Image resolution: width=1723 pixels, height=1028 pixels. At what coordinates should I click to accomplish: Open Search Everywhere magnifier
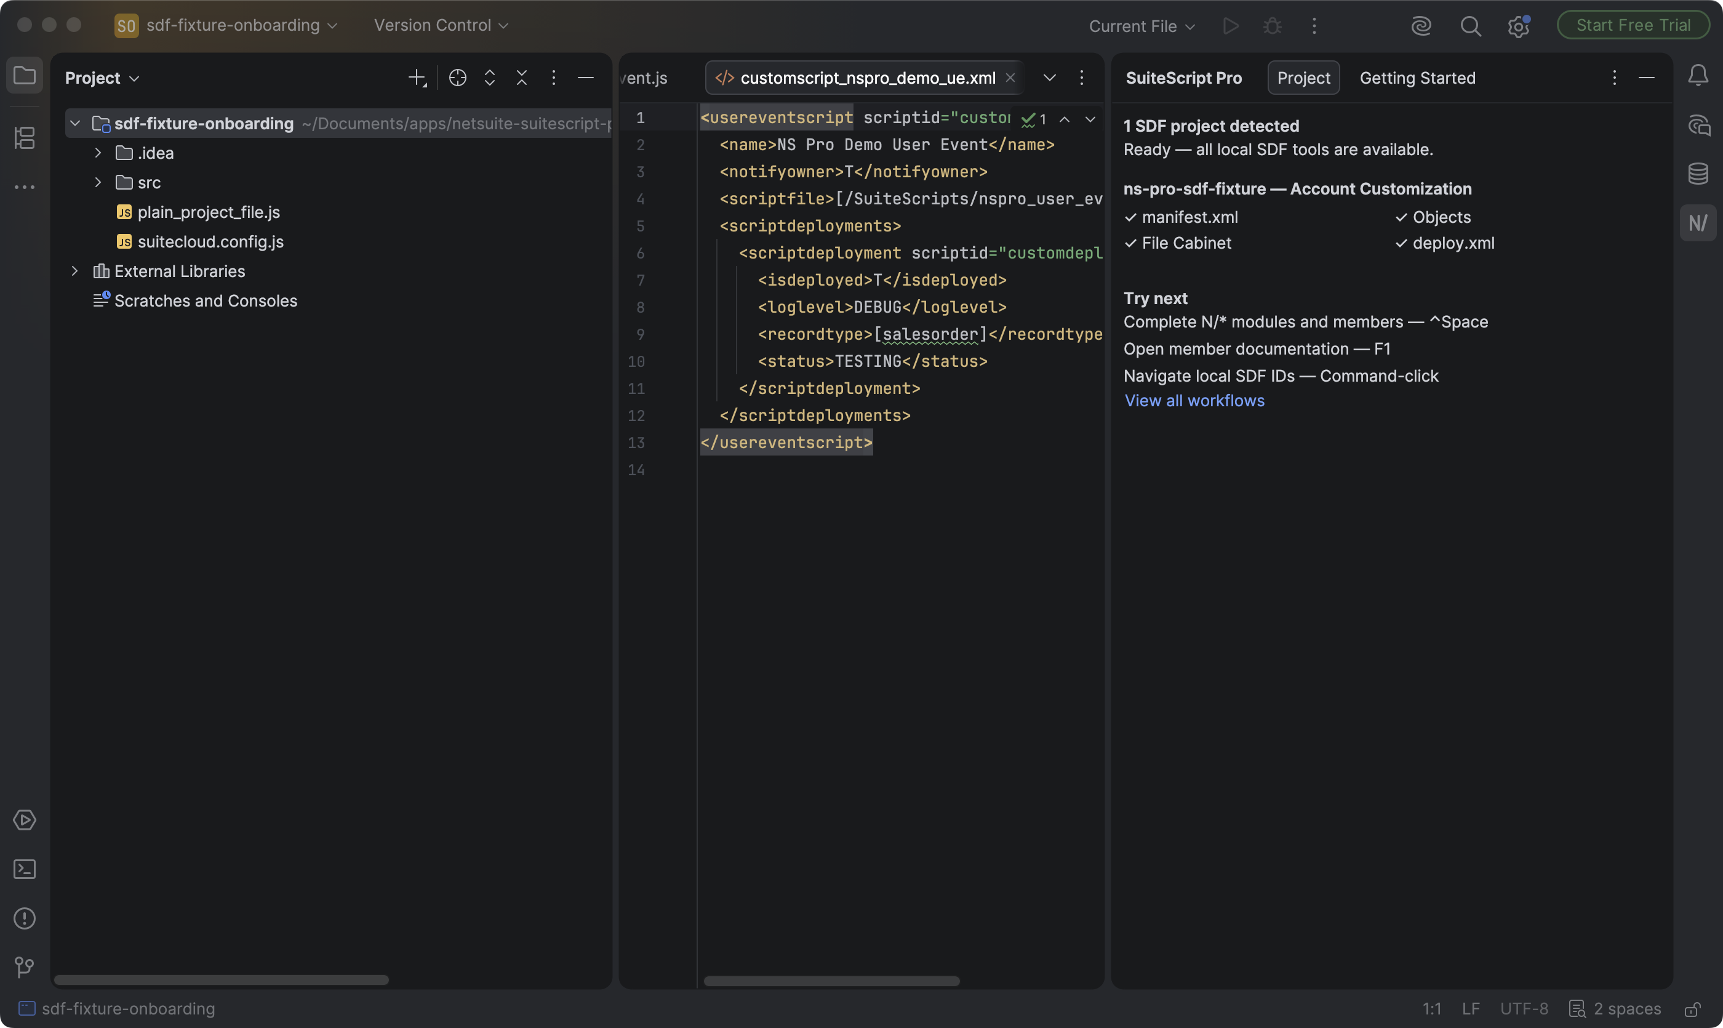1470,26
